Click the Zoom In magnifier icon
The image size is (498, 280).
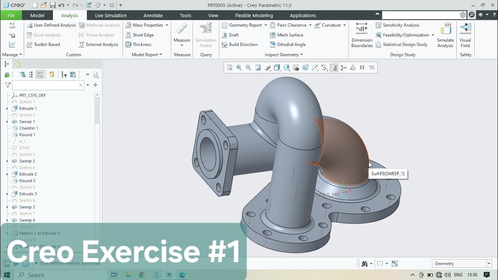point(239,68)
